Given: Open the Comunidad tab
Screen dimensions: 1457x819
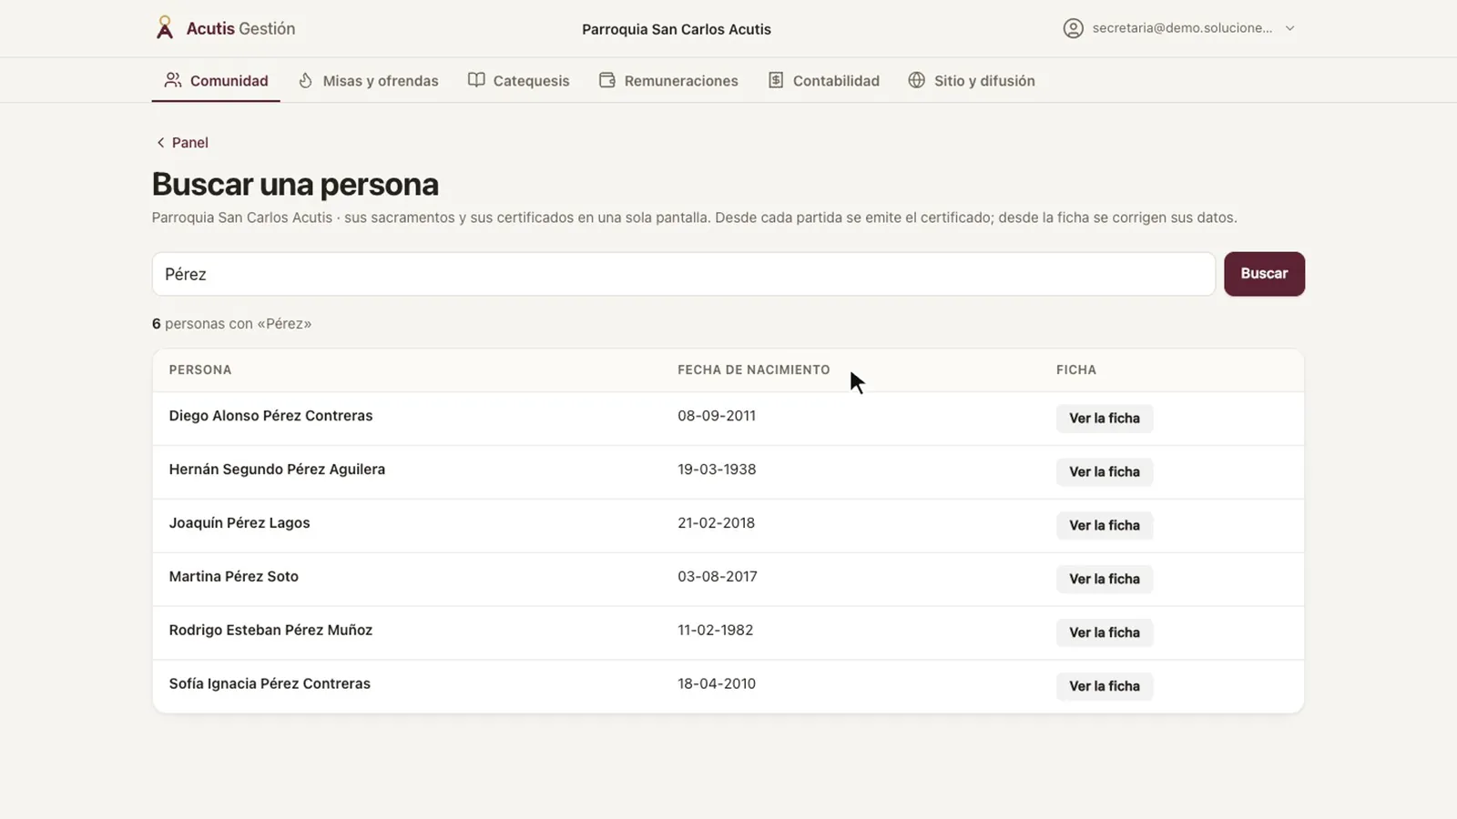Looking at the screenshot, I should click(216, 80).
